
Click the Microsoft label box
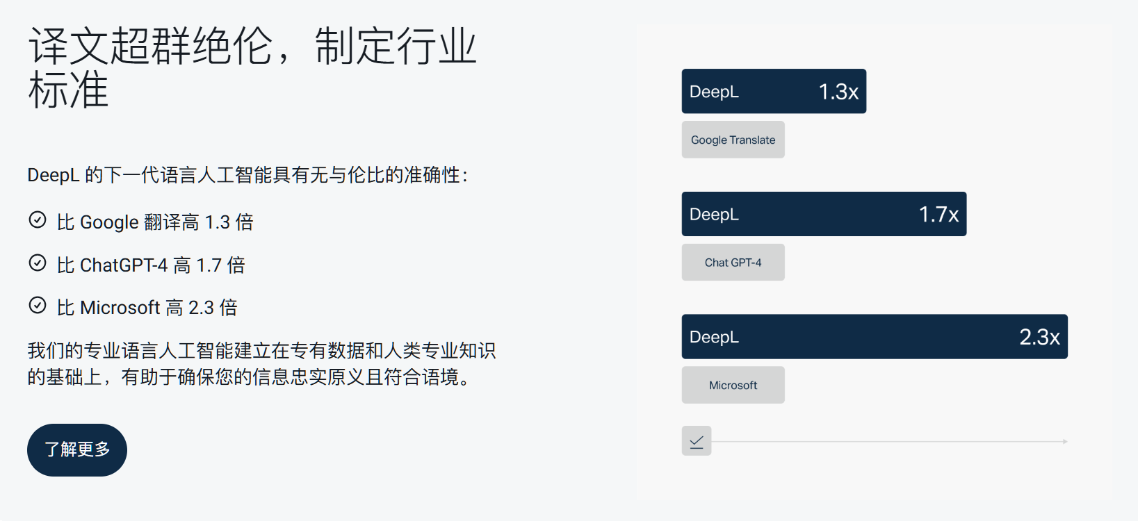(x=733, y=385)
